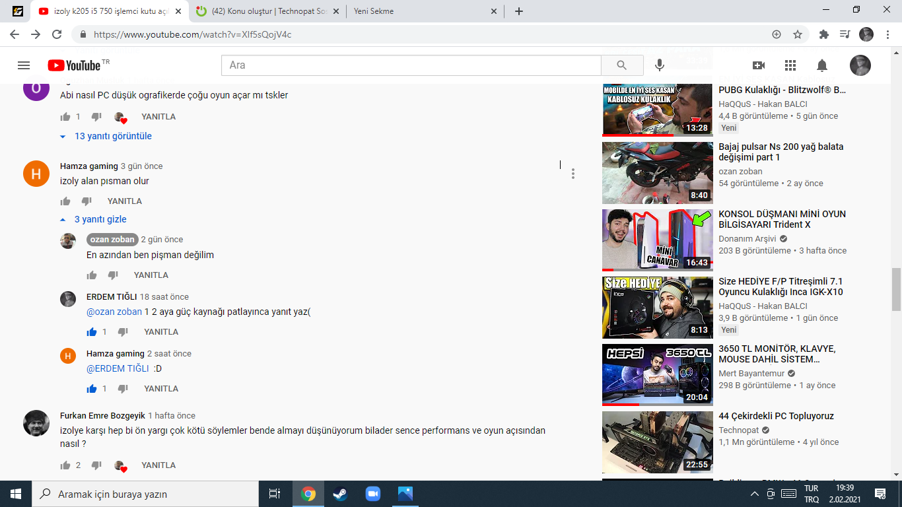The image size is (902, 507).
Task: Like ozan zoban's 'En azından' reply
Action: [92, 275]
